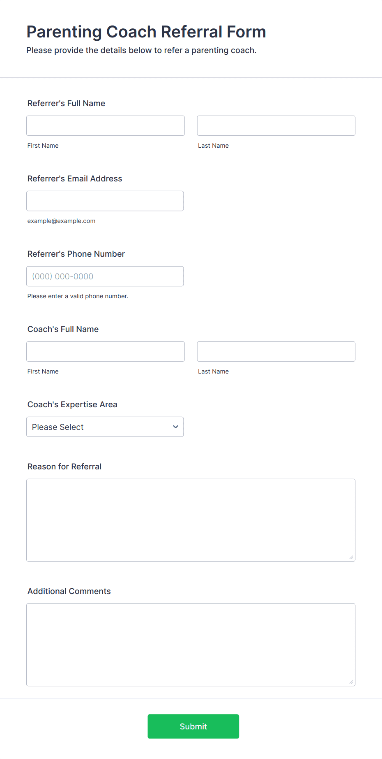Viewport: 382px width, 759px height.
Task: Click the "Referrer's Full Name" label
Action: pos(66,103)
